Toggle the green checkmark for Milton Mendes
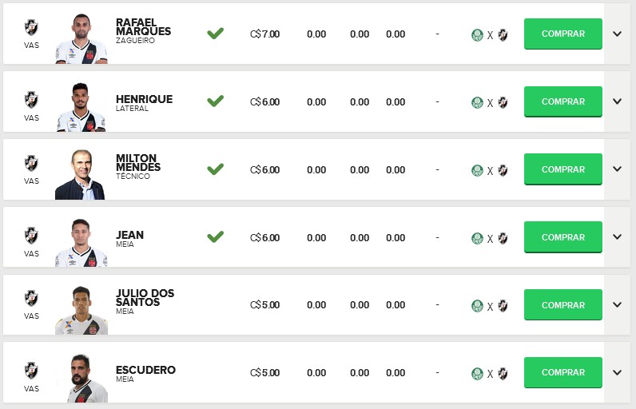This screenshot has width=636, height=409. tap(215, 169)
